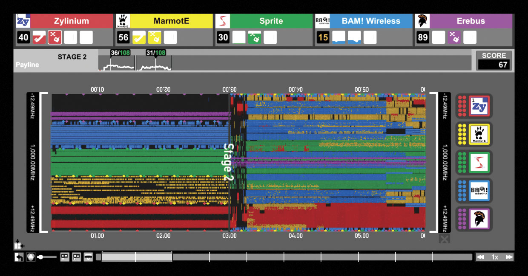This screenshot has height=276, width=528.
Task: Toggle BAM! Wireless team filter in side panel
Action: [x=474, y=191]
